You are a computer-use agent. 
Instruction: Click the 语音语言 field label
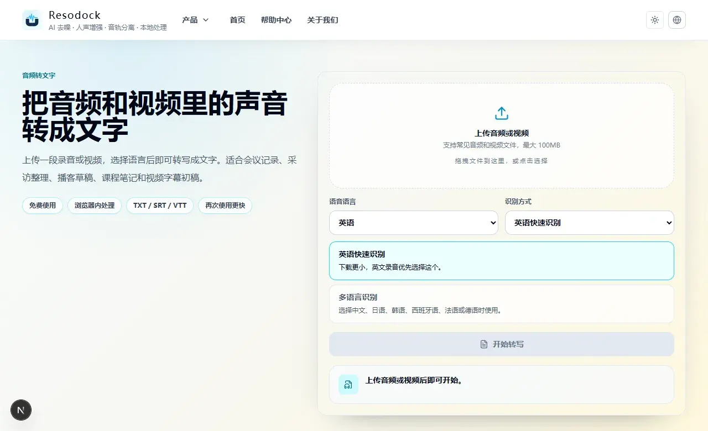[343, 202]
